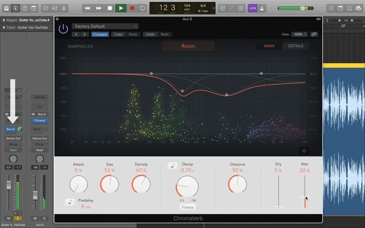Switch to the MAIN tab
This screenshot has height=228, width=365.
(269, 46)
